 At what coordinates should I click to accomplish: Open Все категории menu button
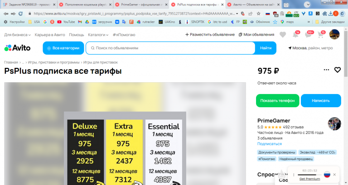point(63,48)
